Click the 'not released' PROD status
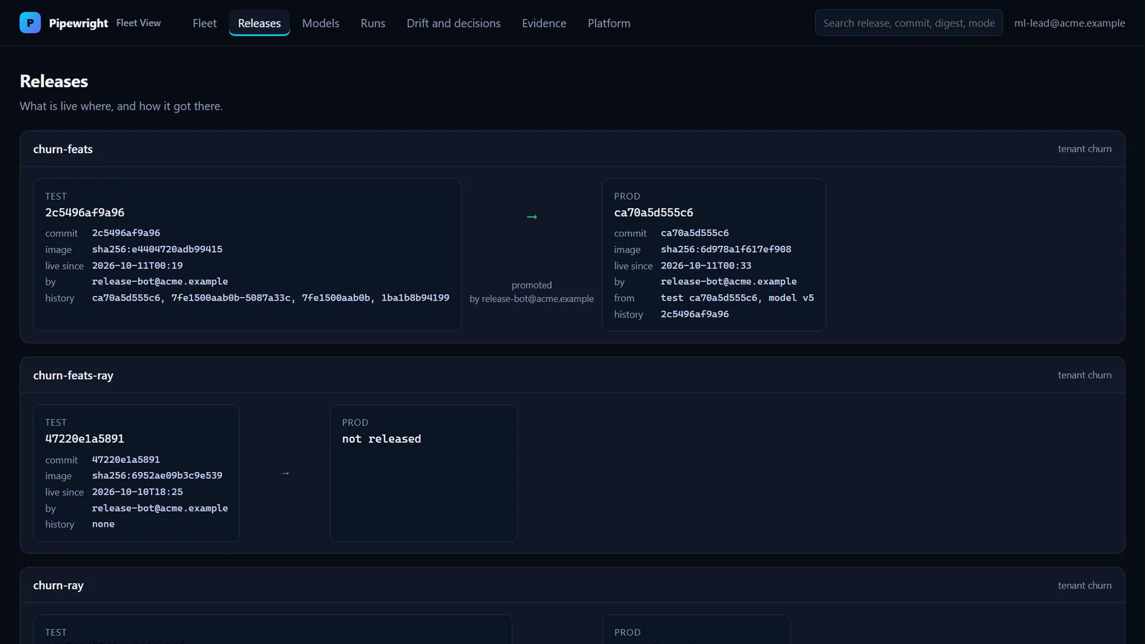 coord(381,439)
